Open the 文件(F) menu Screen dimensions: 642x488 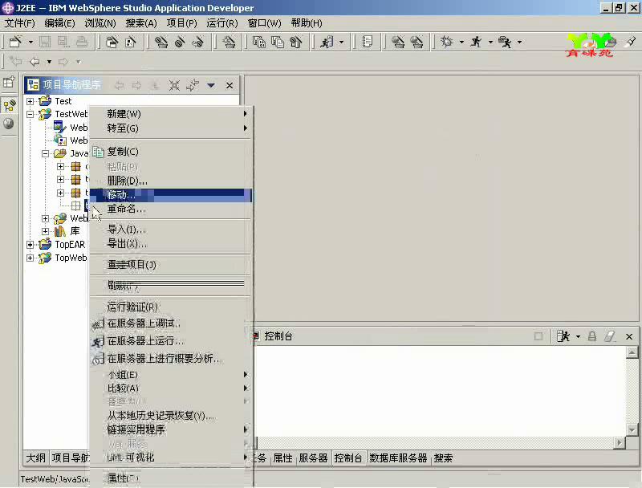[19, 23]
